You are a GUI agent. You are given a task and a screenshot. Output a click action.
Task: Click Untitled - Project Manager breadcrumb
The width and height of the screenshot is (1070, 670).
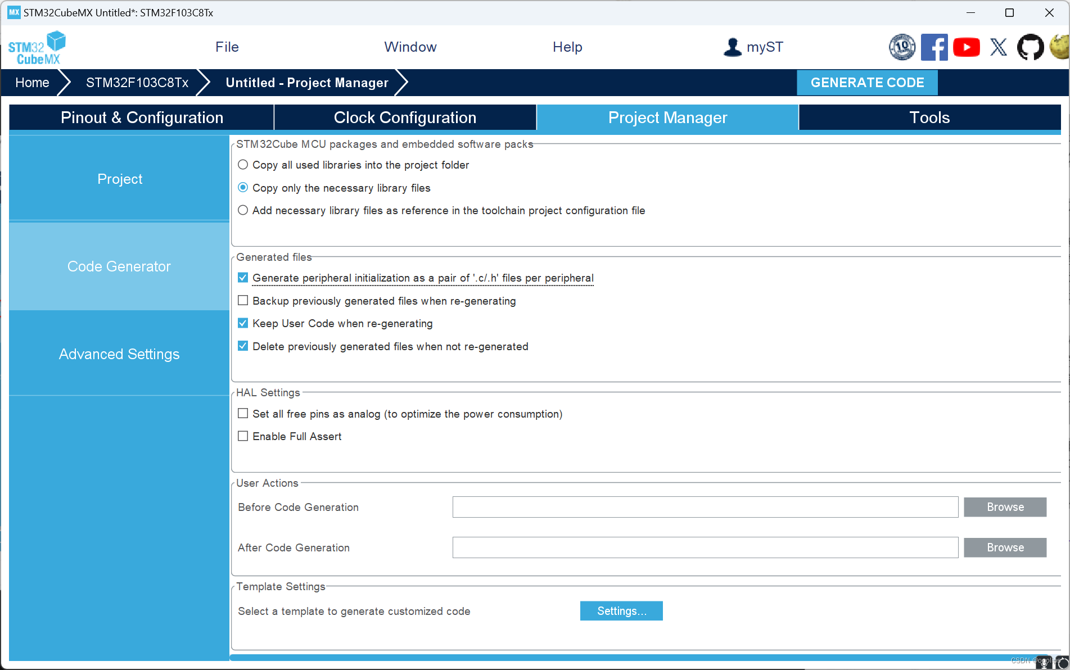click(307, 83)
